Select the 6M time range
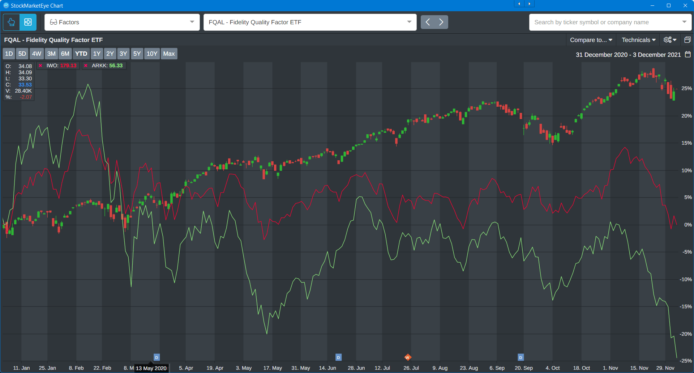This screenshot has height=373, width=694. 65,54
